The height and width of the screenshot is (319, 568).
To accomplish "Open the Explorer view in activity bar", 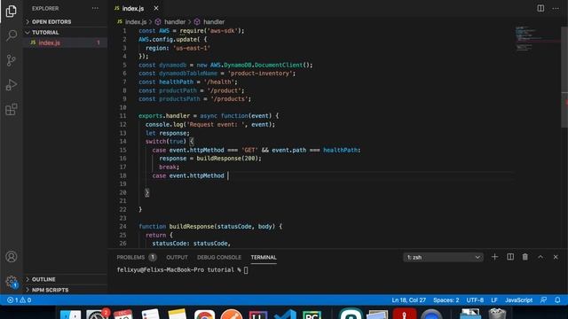I will coord(12,12).
